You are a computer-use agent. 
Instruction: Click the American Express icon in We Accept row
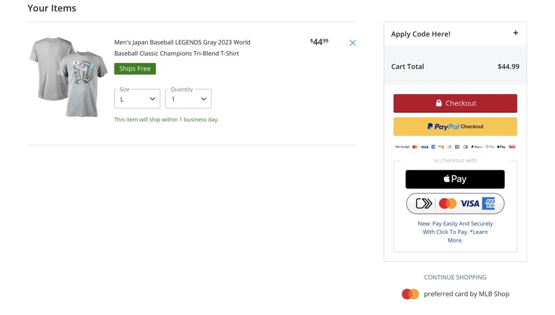tap(433, 147)
